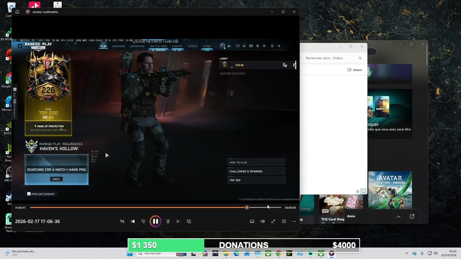
Task: Open File Explorer from the taskbar
Action: point(226,254)
